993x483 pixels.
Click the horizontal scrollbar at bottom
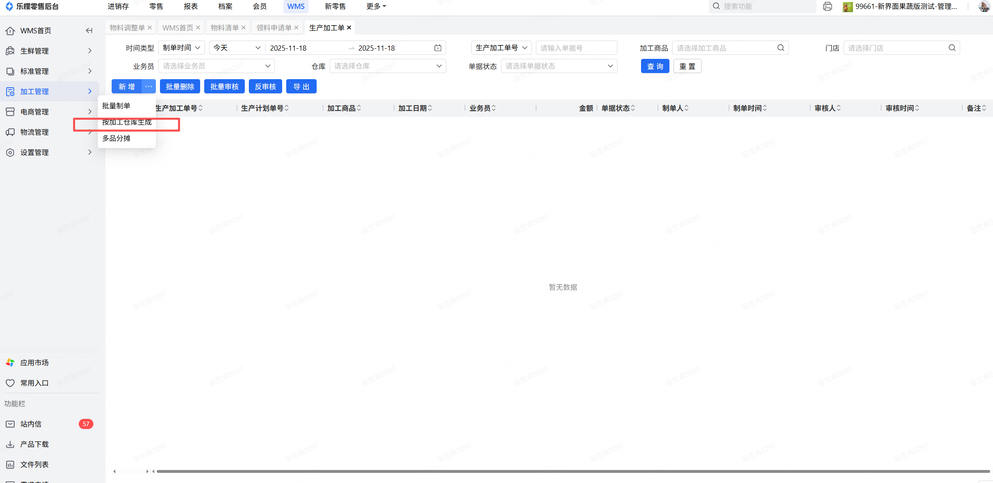(x=572, y=471)
